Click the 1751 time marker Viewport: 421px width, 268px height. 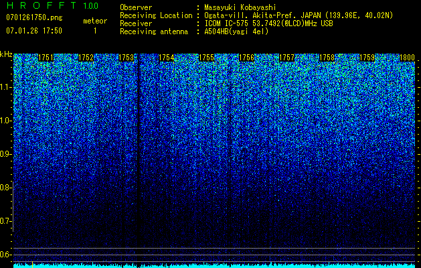(x=46, y=58)
